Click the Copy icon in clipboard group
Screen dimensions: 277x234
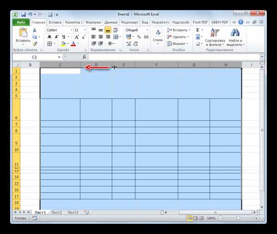(x=35, y=37)
